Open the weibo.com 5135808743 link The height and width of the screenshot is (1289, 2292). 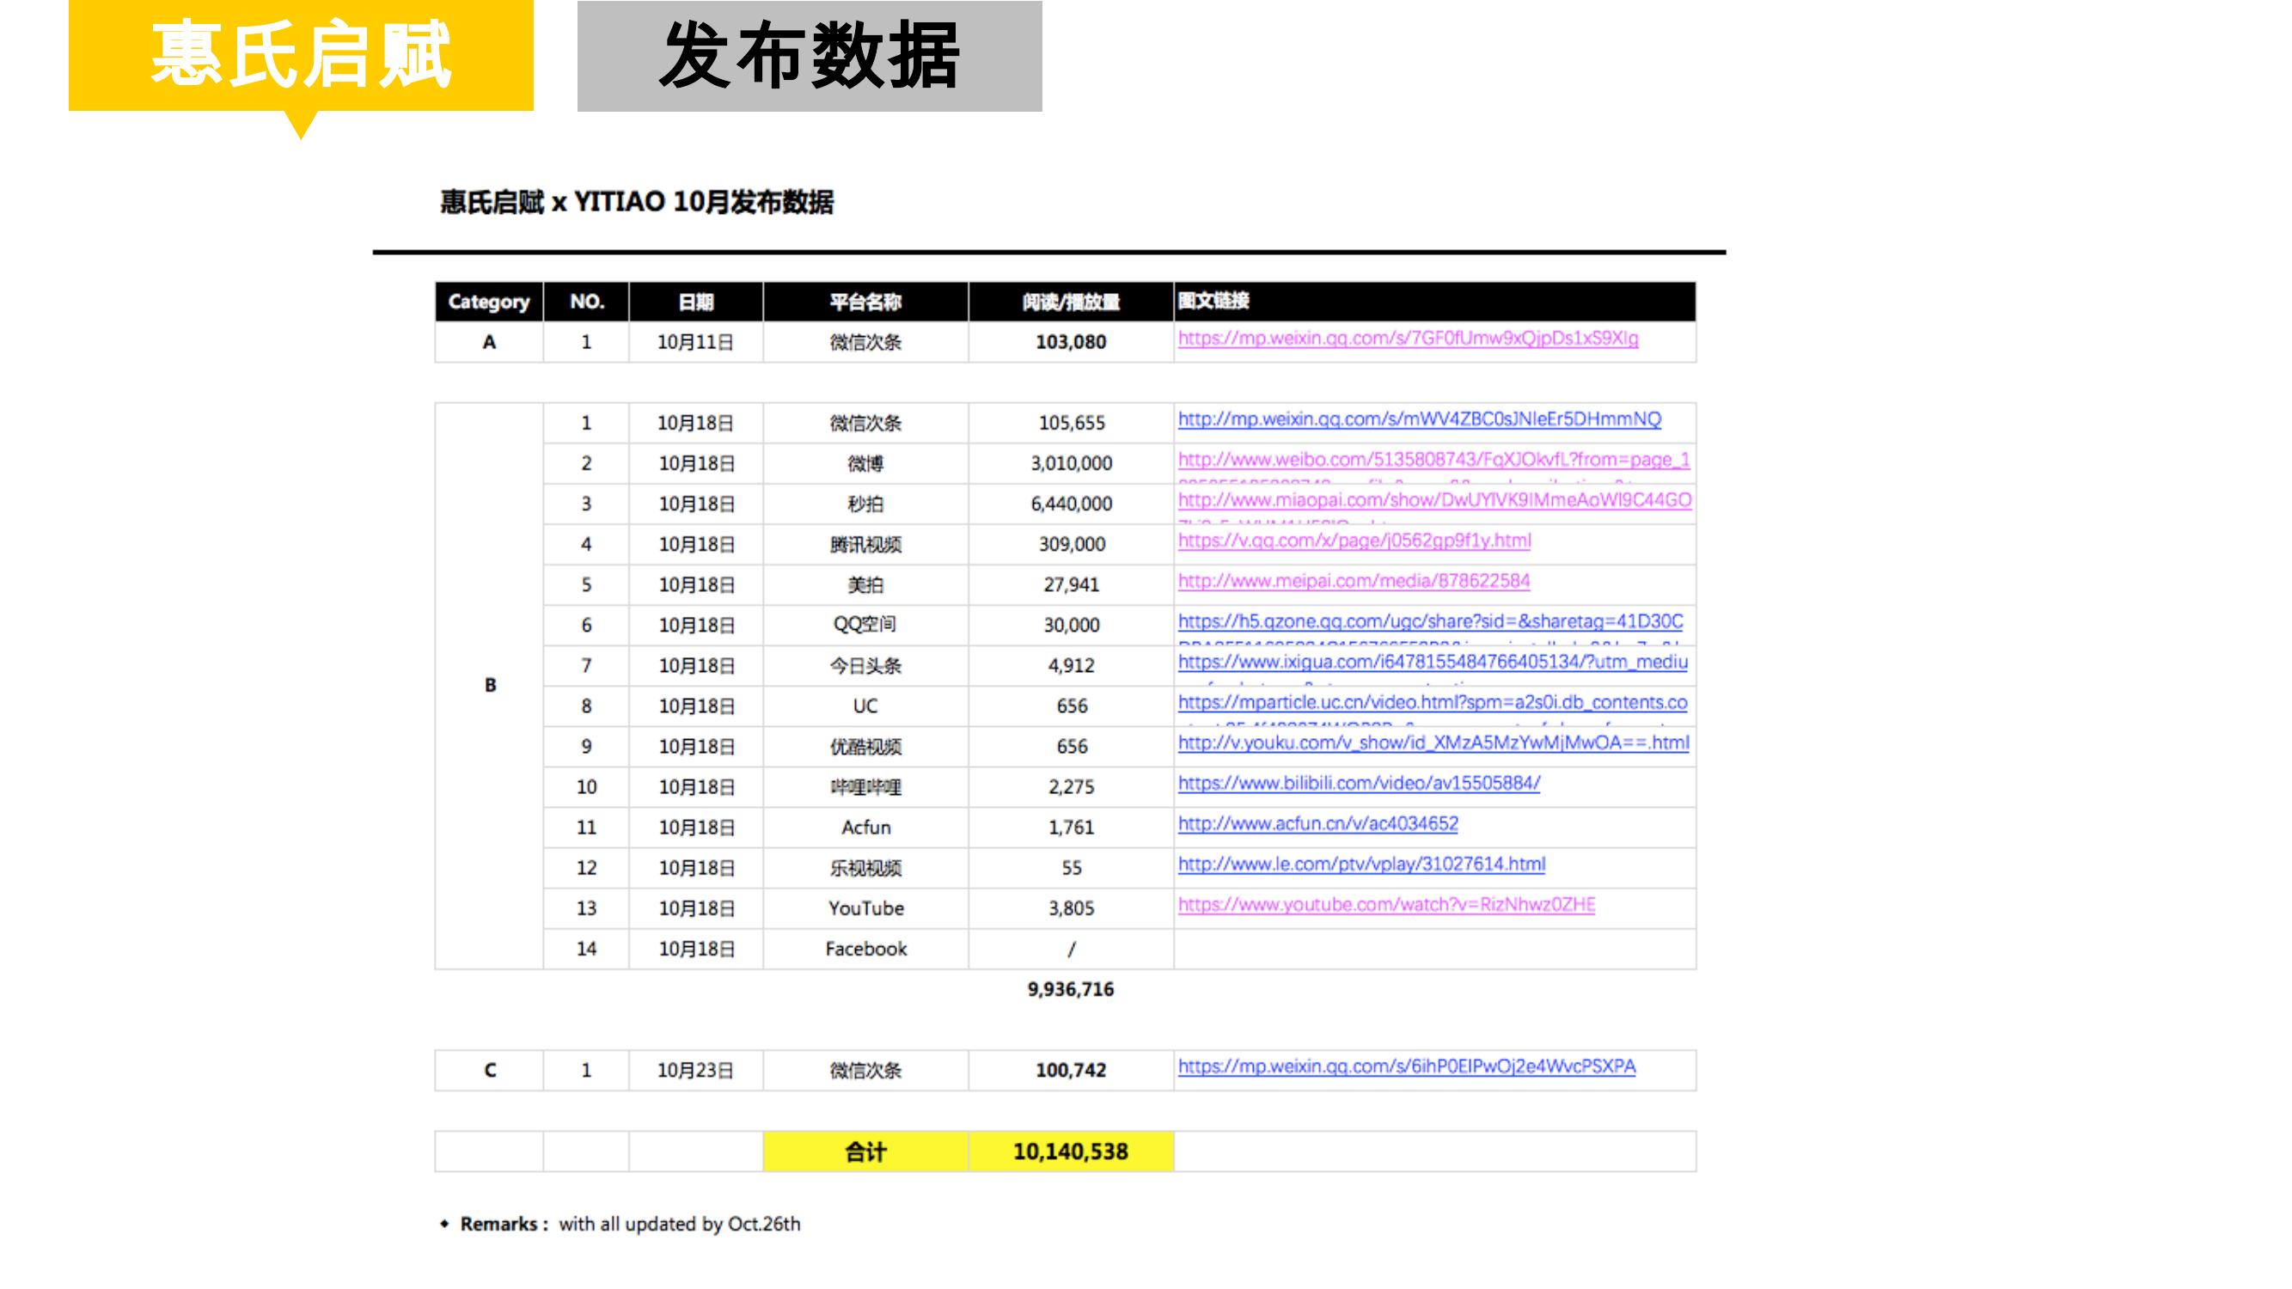pyautogui.click(x=1433, y=460)
